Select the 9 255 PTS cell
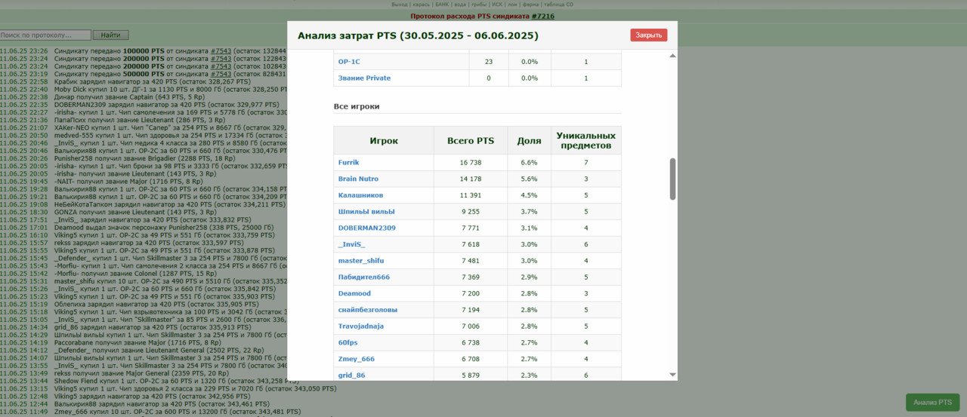Image resolution: width=967 pixels, height=417 pixels. [471, 212]
